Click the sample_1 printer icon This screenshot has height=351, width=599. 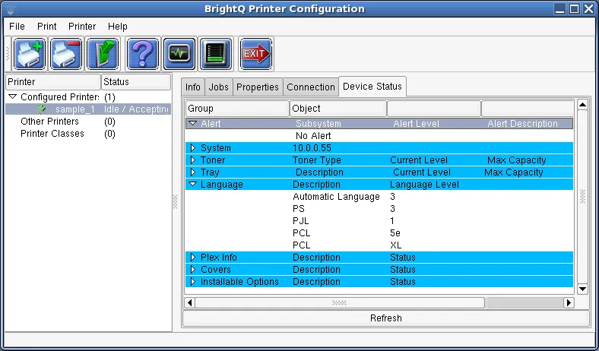point(42,109)
